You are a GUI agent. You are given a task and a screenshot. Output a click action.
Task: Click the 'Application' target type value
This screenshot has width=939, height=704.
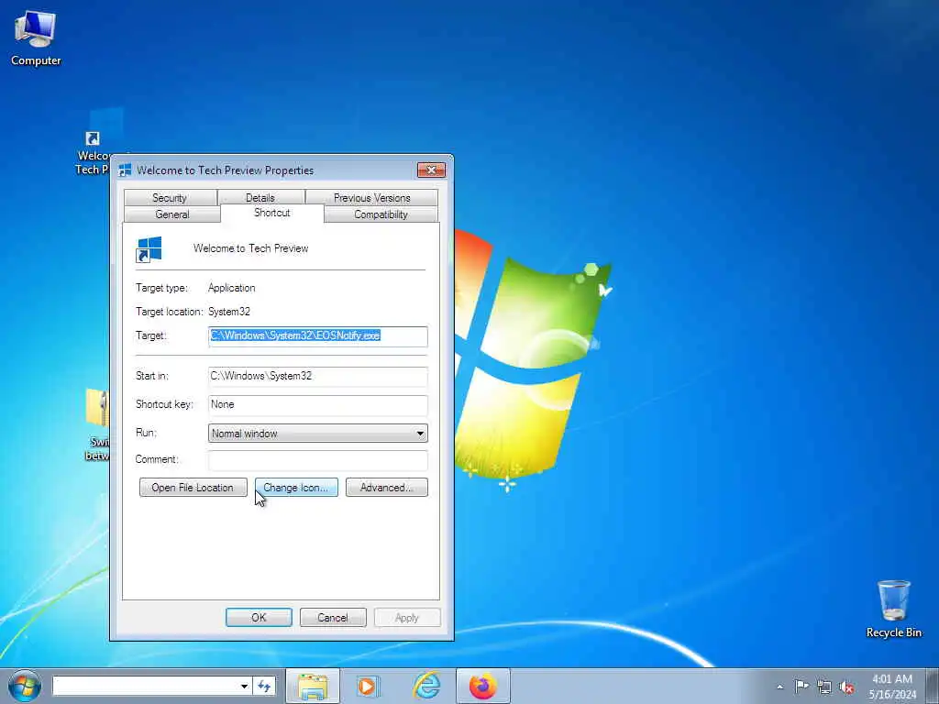(232, 288)
